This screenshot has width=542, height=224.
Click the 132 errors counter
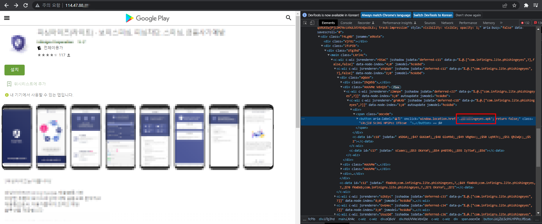(x=525, y=23)
